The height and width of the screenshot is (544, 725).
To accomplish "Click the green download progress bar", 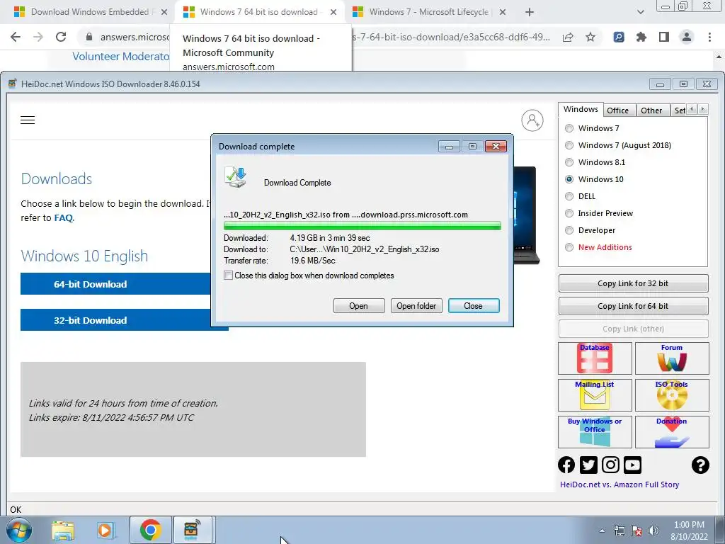I will [x=362, y=226].
